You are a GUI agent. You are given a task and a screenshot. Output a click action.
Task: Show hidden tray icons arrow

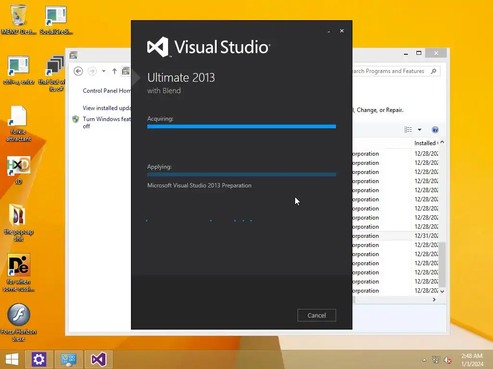[425, 360]
